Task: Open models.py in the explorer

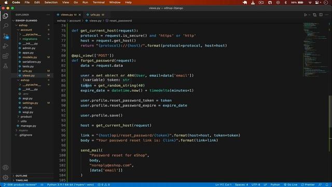Action: [30, 57]
